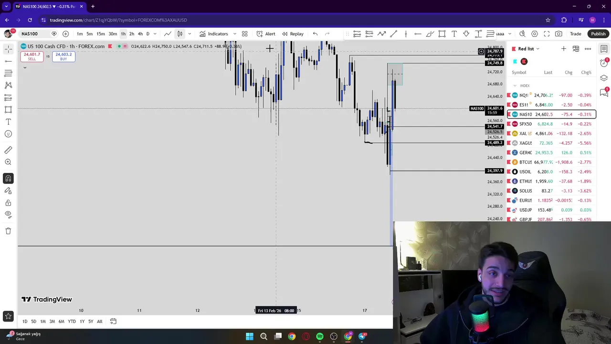Select the 4h timeframe
The image size is (611, 344).
pos(140,34)
